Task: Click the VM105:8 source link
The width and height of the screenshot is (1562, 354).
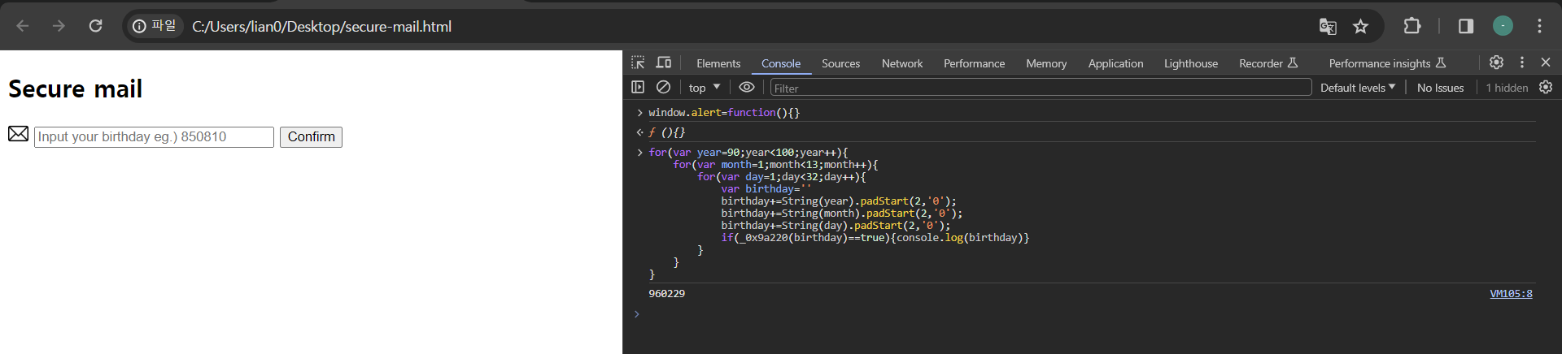Action: 1511,294
